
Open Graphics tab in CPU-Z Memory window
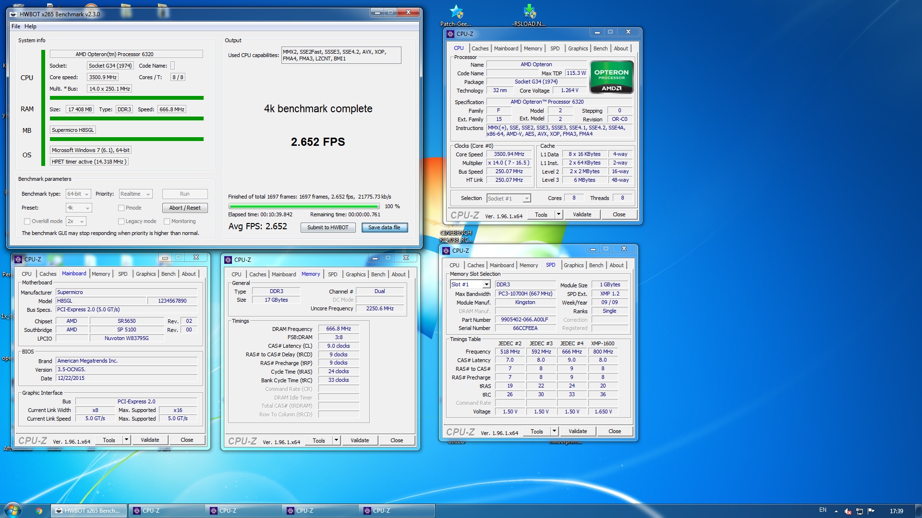point(355,274)
